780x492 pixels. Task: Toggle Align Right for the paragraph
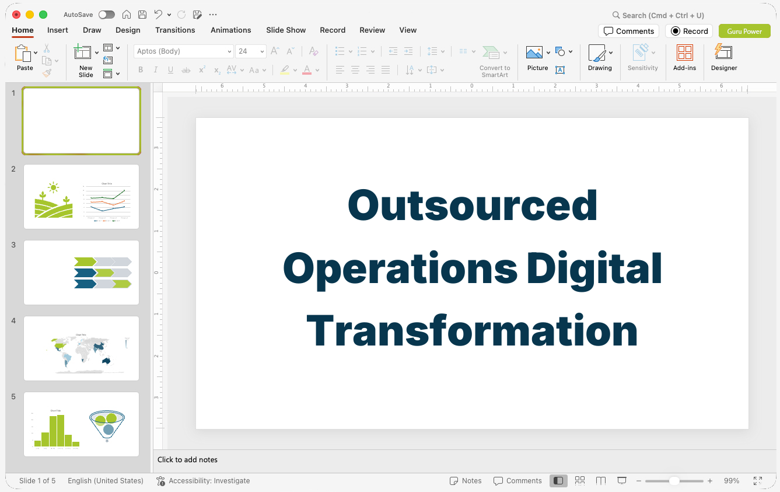(x=370, y=70)
